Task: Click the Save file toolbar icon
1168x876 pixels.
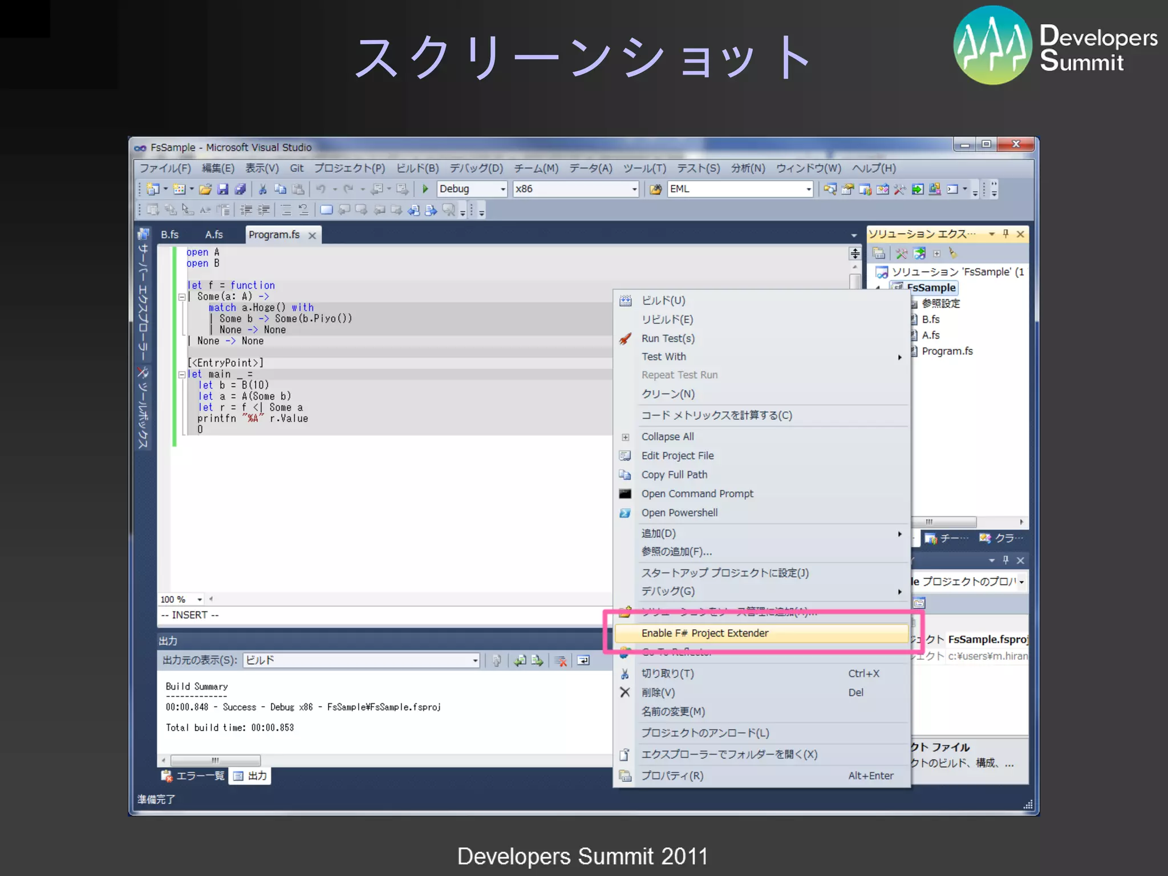Action: (223, 189)
